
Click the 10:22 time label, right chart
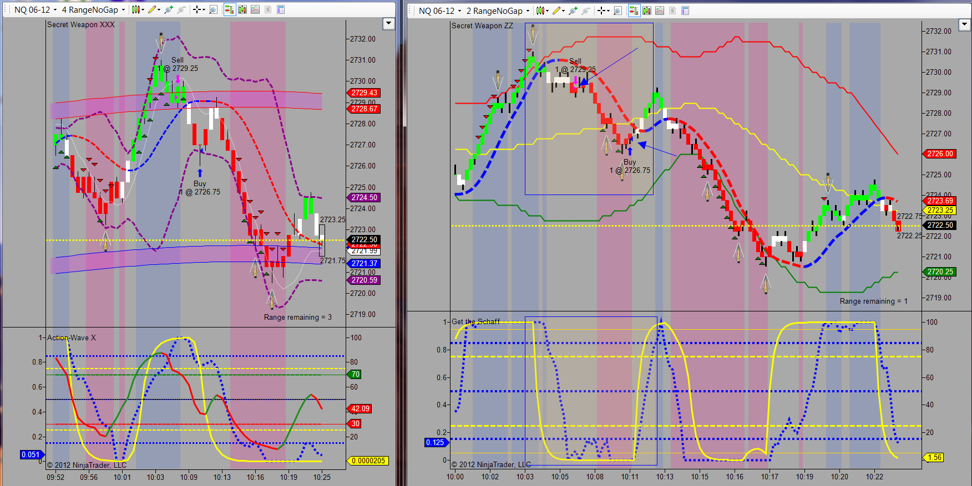(874, 476)
